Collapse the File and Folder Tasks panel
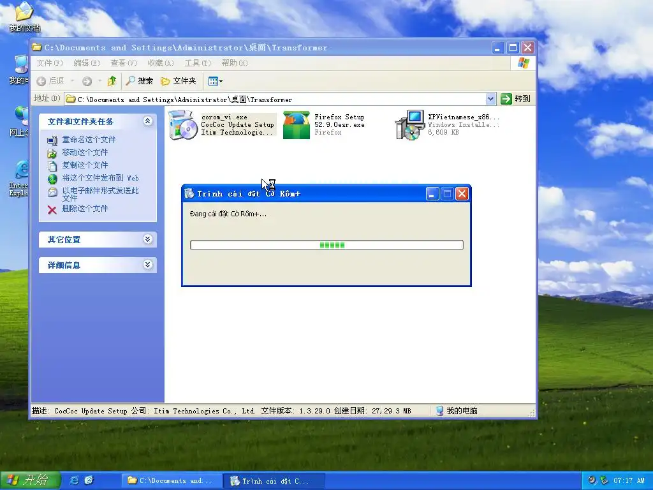 point(147,121)
